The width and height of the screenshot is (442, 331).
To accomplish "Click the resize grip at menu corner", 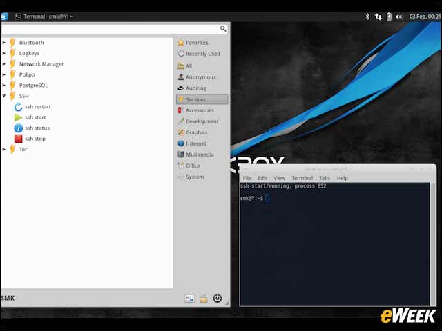I will [x=227, y=303].
